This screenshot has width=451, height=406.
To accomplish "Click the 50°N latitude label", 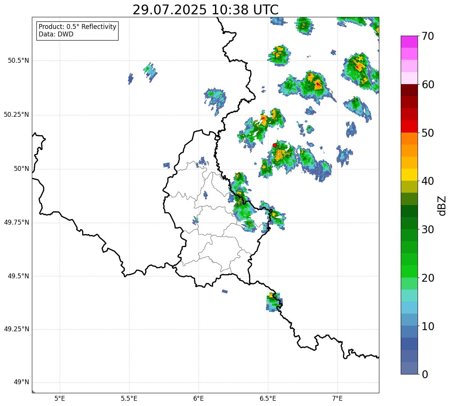I will click(21, 169).
